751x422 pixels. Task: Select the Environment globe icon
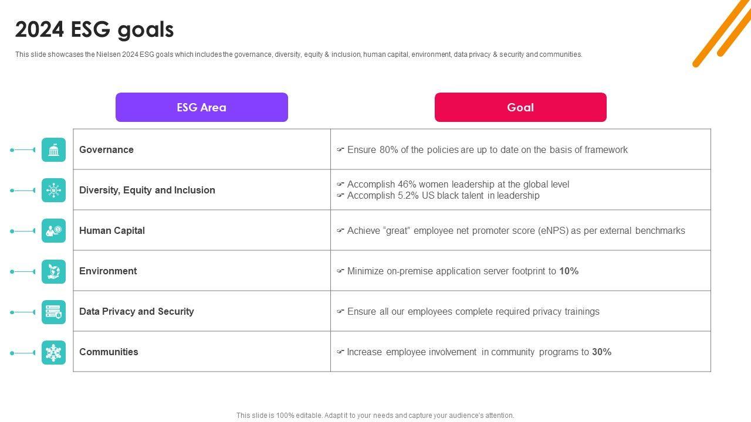tap(53, 271)
